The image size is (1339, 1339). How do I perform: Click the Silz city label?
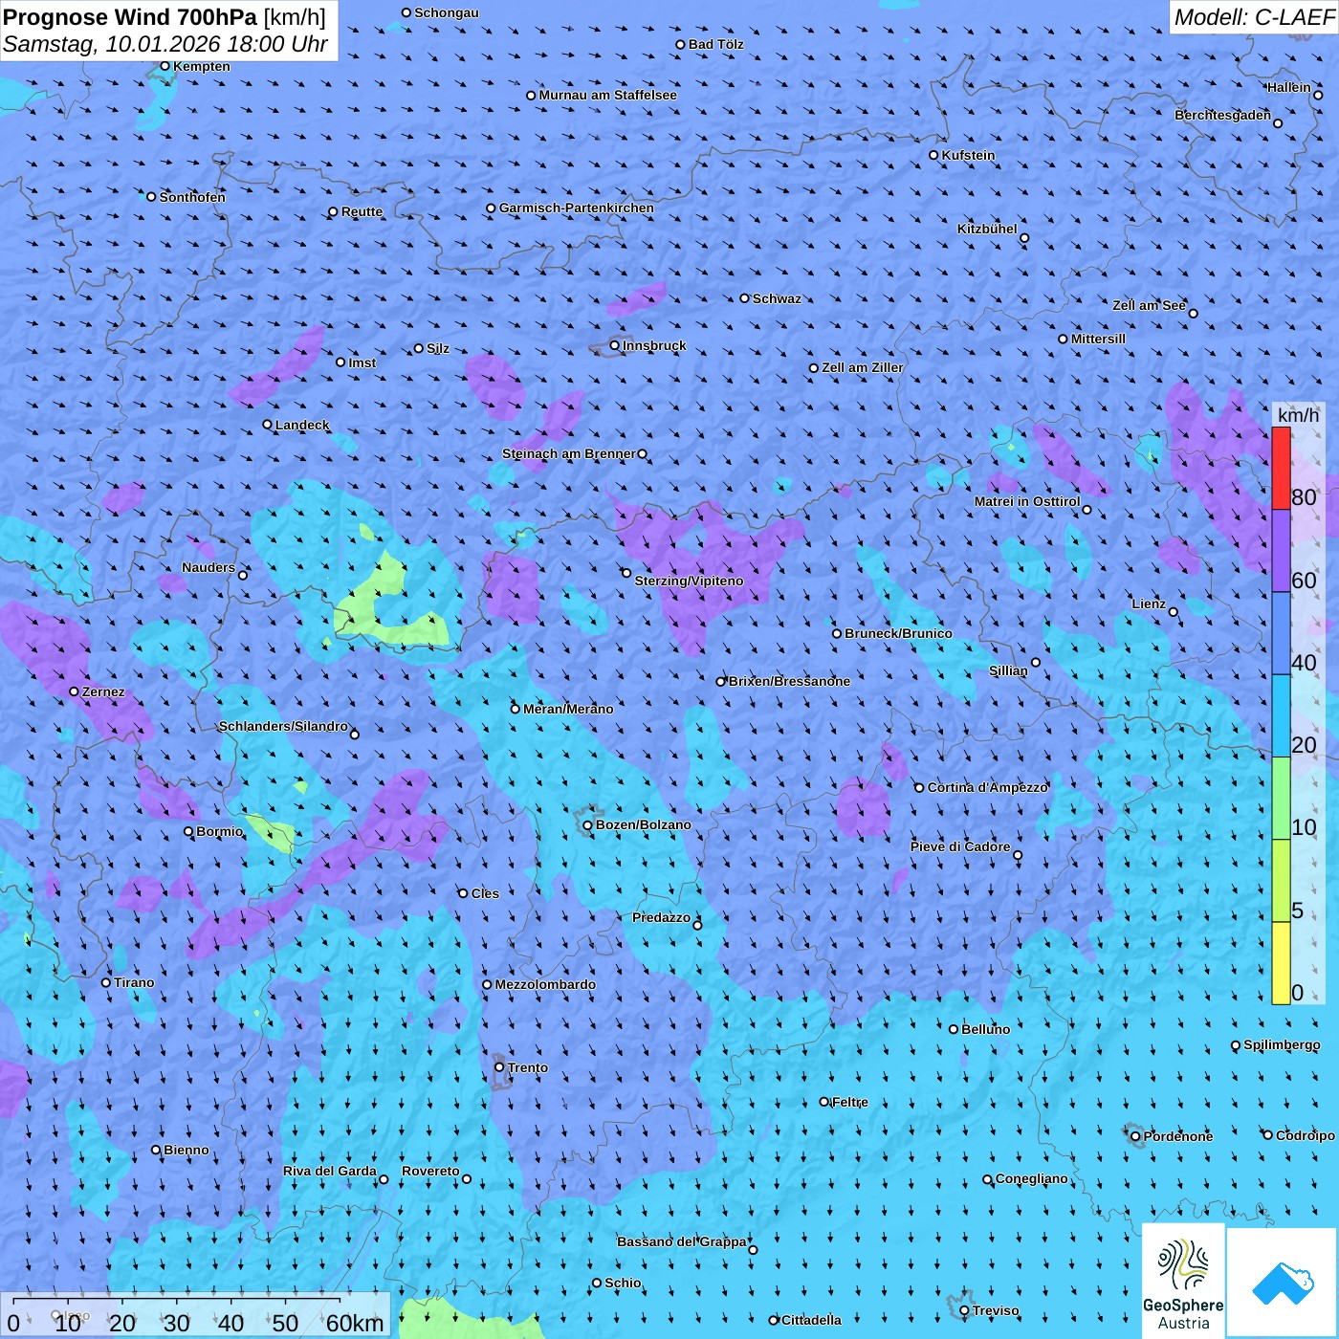click(438, 348)
